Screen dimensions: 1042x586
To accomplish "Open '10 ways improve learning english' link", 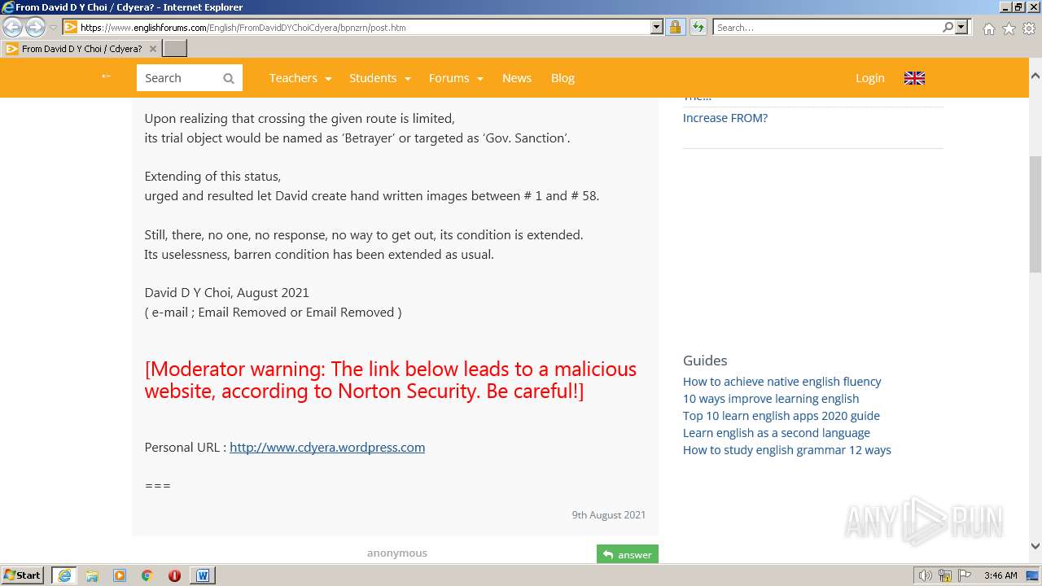I will (771, 398).
